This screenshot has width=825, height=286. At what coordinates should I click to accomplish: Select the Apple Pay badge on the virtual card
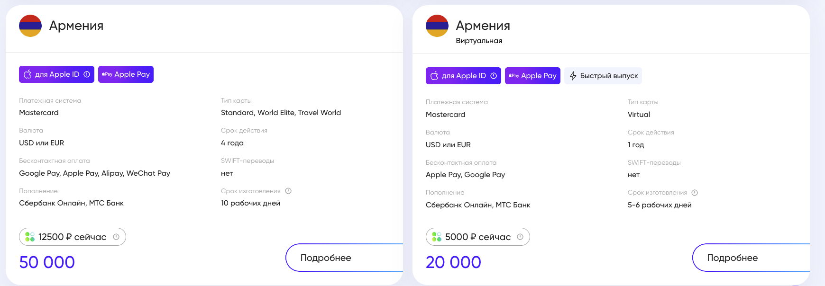click(532, 76)
